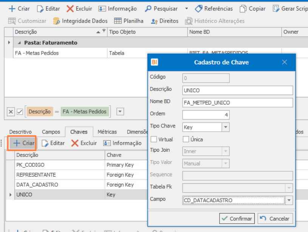This screenshot has width=308, height=232.
Task: Open the filter history dropdown
Action: click(120, 112)
